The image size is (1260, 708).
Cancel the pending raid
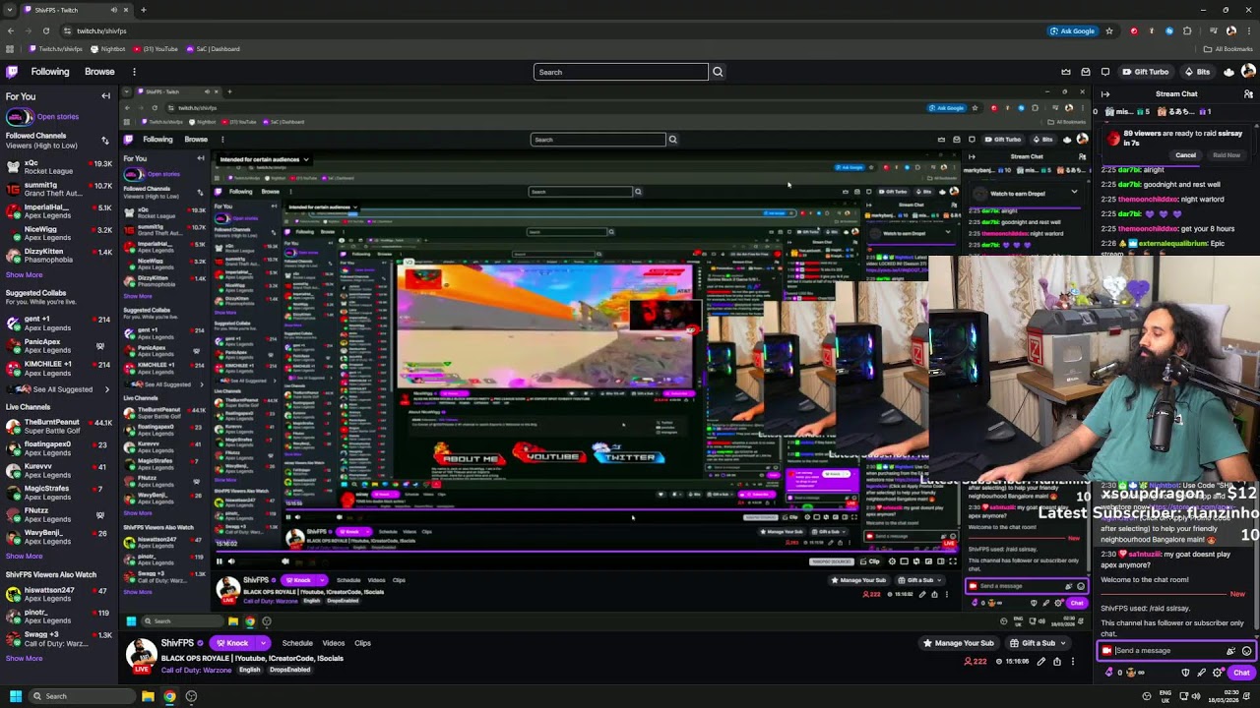click(x=1185, y=155)
